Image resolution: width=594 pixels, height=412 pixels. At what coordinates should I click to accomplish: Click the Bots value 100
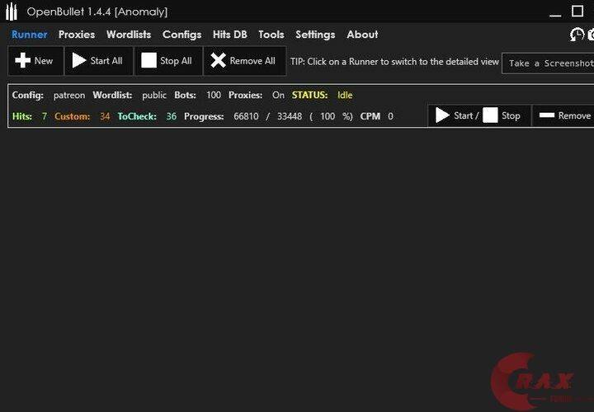click(x=214, y=95)
